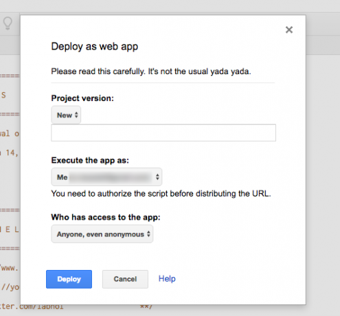Click the Who has access to the app label

[106, 217]
